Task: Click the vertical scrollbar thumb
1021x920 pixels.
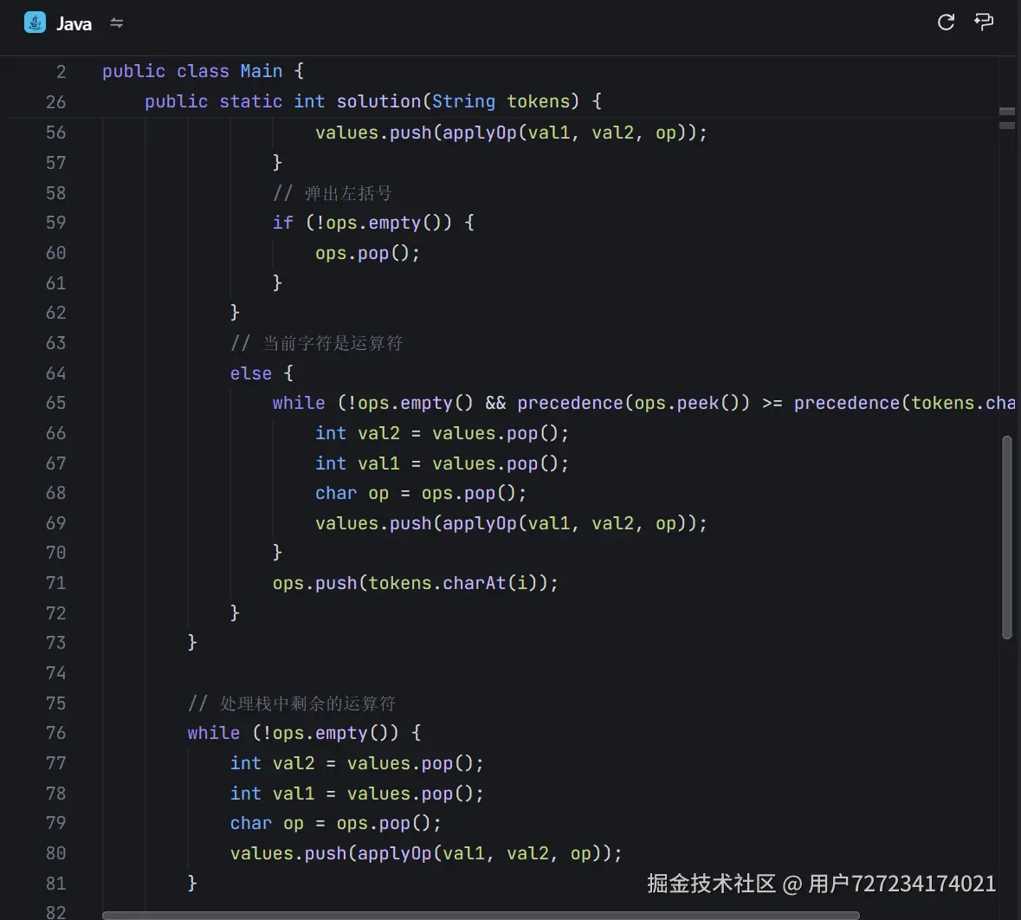Action: click(x=1006, y=538)
